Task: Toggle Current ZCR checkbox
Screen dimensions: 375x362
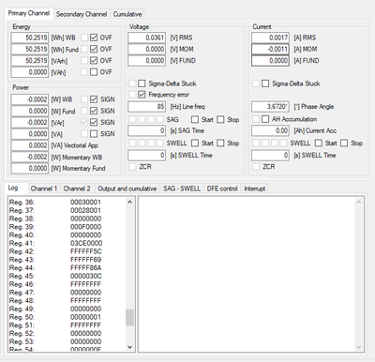Action: coord(256,167)
